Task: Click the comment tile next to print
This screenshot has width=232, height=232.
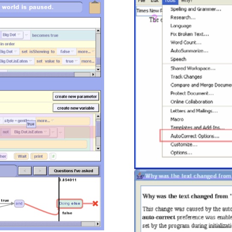Action: [52, 156]
